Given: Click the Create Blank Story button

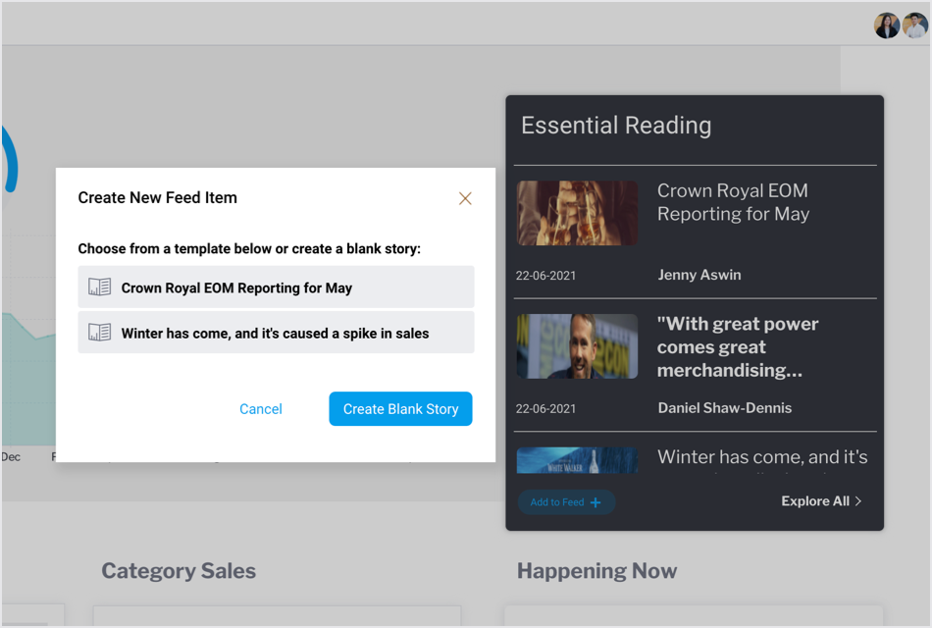Looking at the screenshot, I should (x=400, y=408).
